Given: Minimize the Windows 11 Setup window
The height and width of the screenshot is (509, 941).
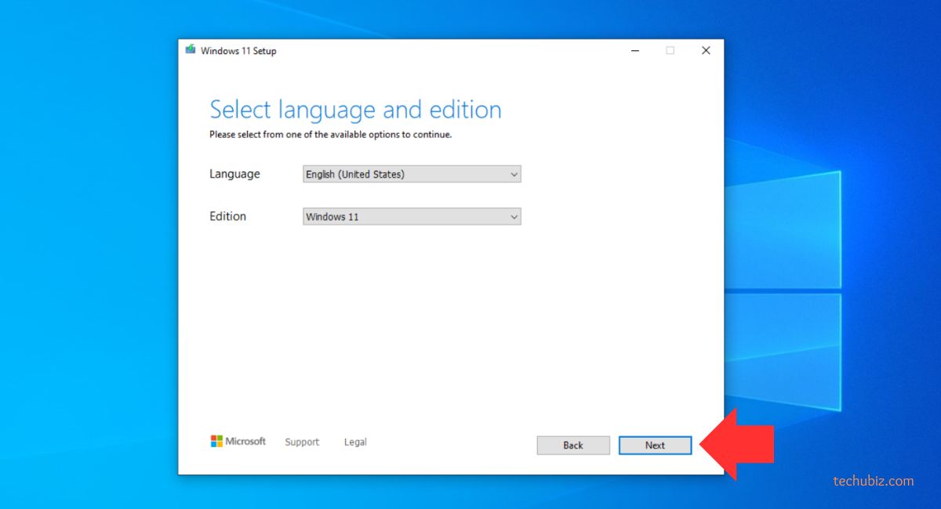Looking at the screenshot, I should pyautogui.click(x=634, y=51).
